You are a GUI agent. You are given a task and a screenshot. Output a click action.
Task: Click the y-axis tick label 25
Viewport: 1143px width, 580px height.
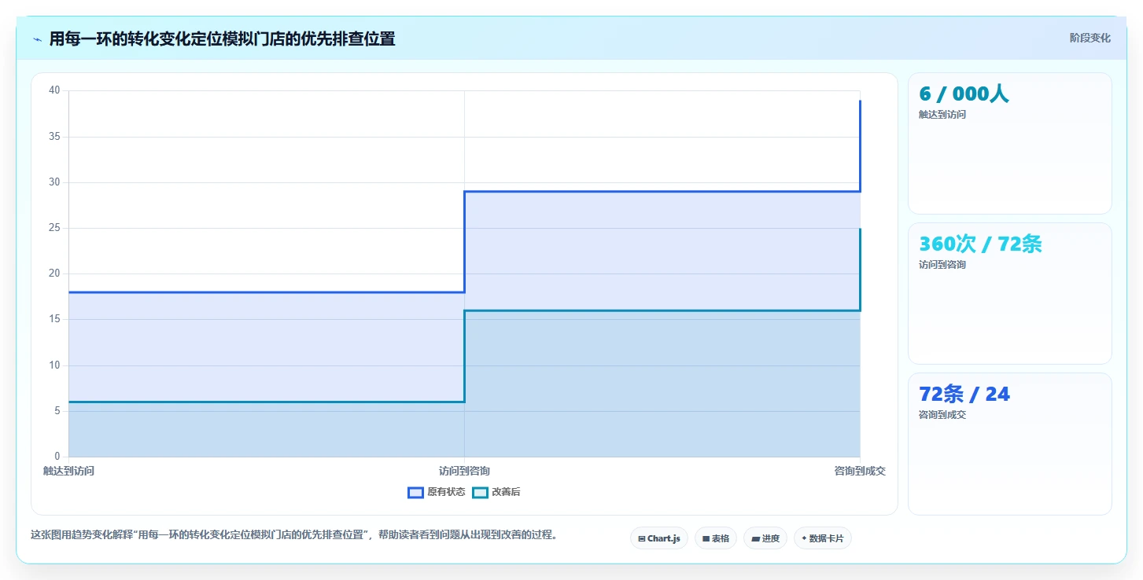pos(54,228)
